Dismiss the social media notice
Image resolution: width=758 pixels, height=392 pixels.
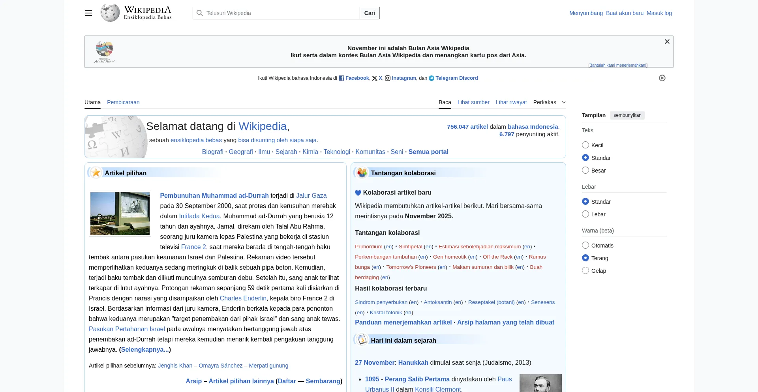pos(662,78)
